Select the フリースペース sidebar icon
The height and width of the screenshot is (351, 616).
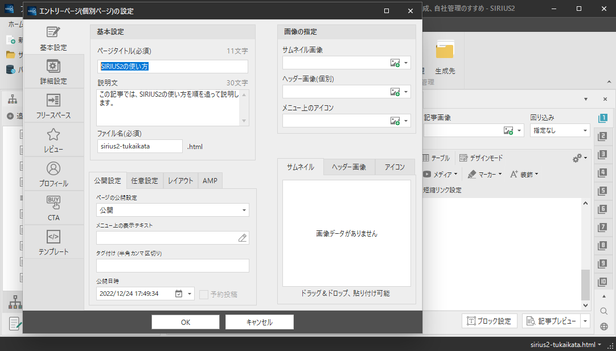pyautogui.click(x=53, y=106)
